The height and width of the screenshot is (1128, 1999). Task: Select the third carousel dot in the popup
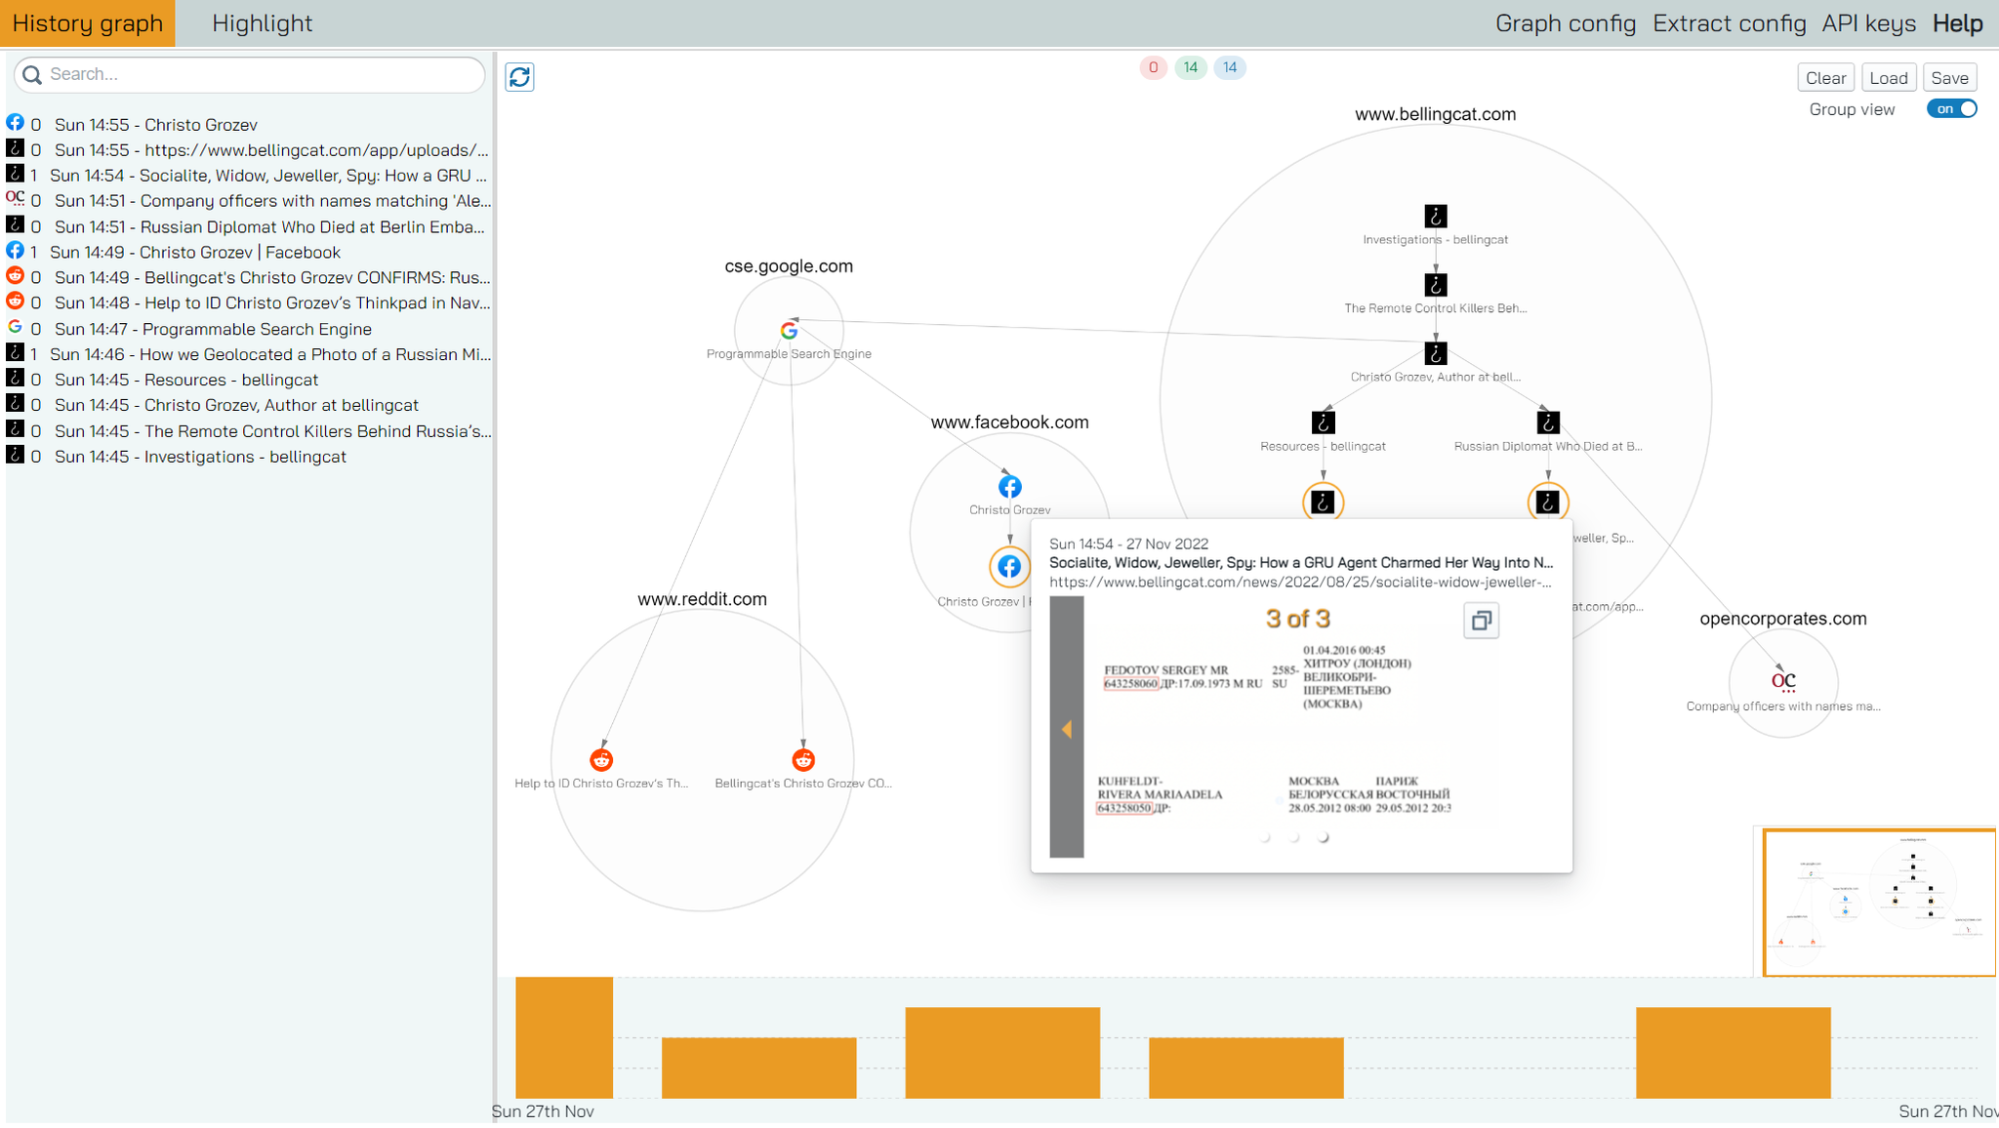click(1324, 837)
